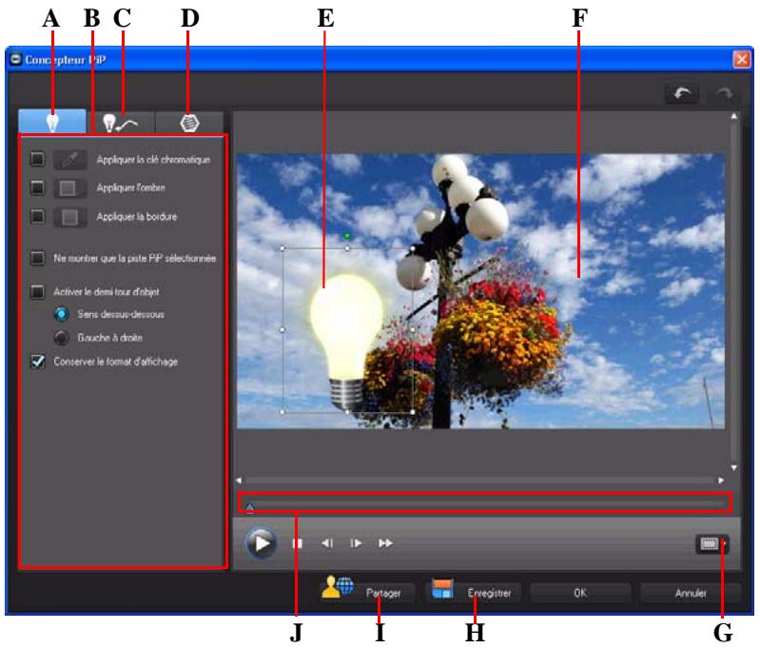The width and height of the screenshot is (760, 648).
Task: Enable Appliquer l'ombre checkbox
Action: pos(37,187)
